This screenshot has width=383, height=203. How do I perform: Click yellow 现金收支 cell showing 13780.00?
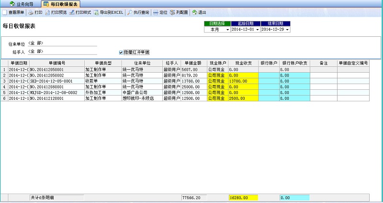[243, 81]
